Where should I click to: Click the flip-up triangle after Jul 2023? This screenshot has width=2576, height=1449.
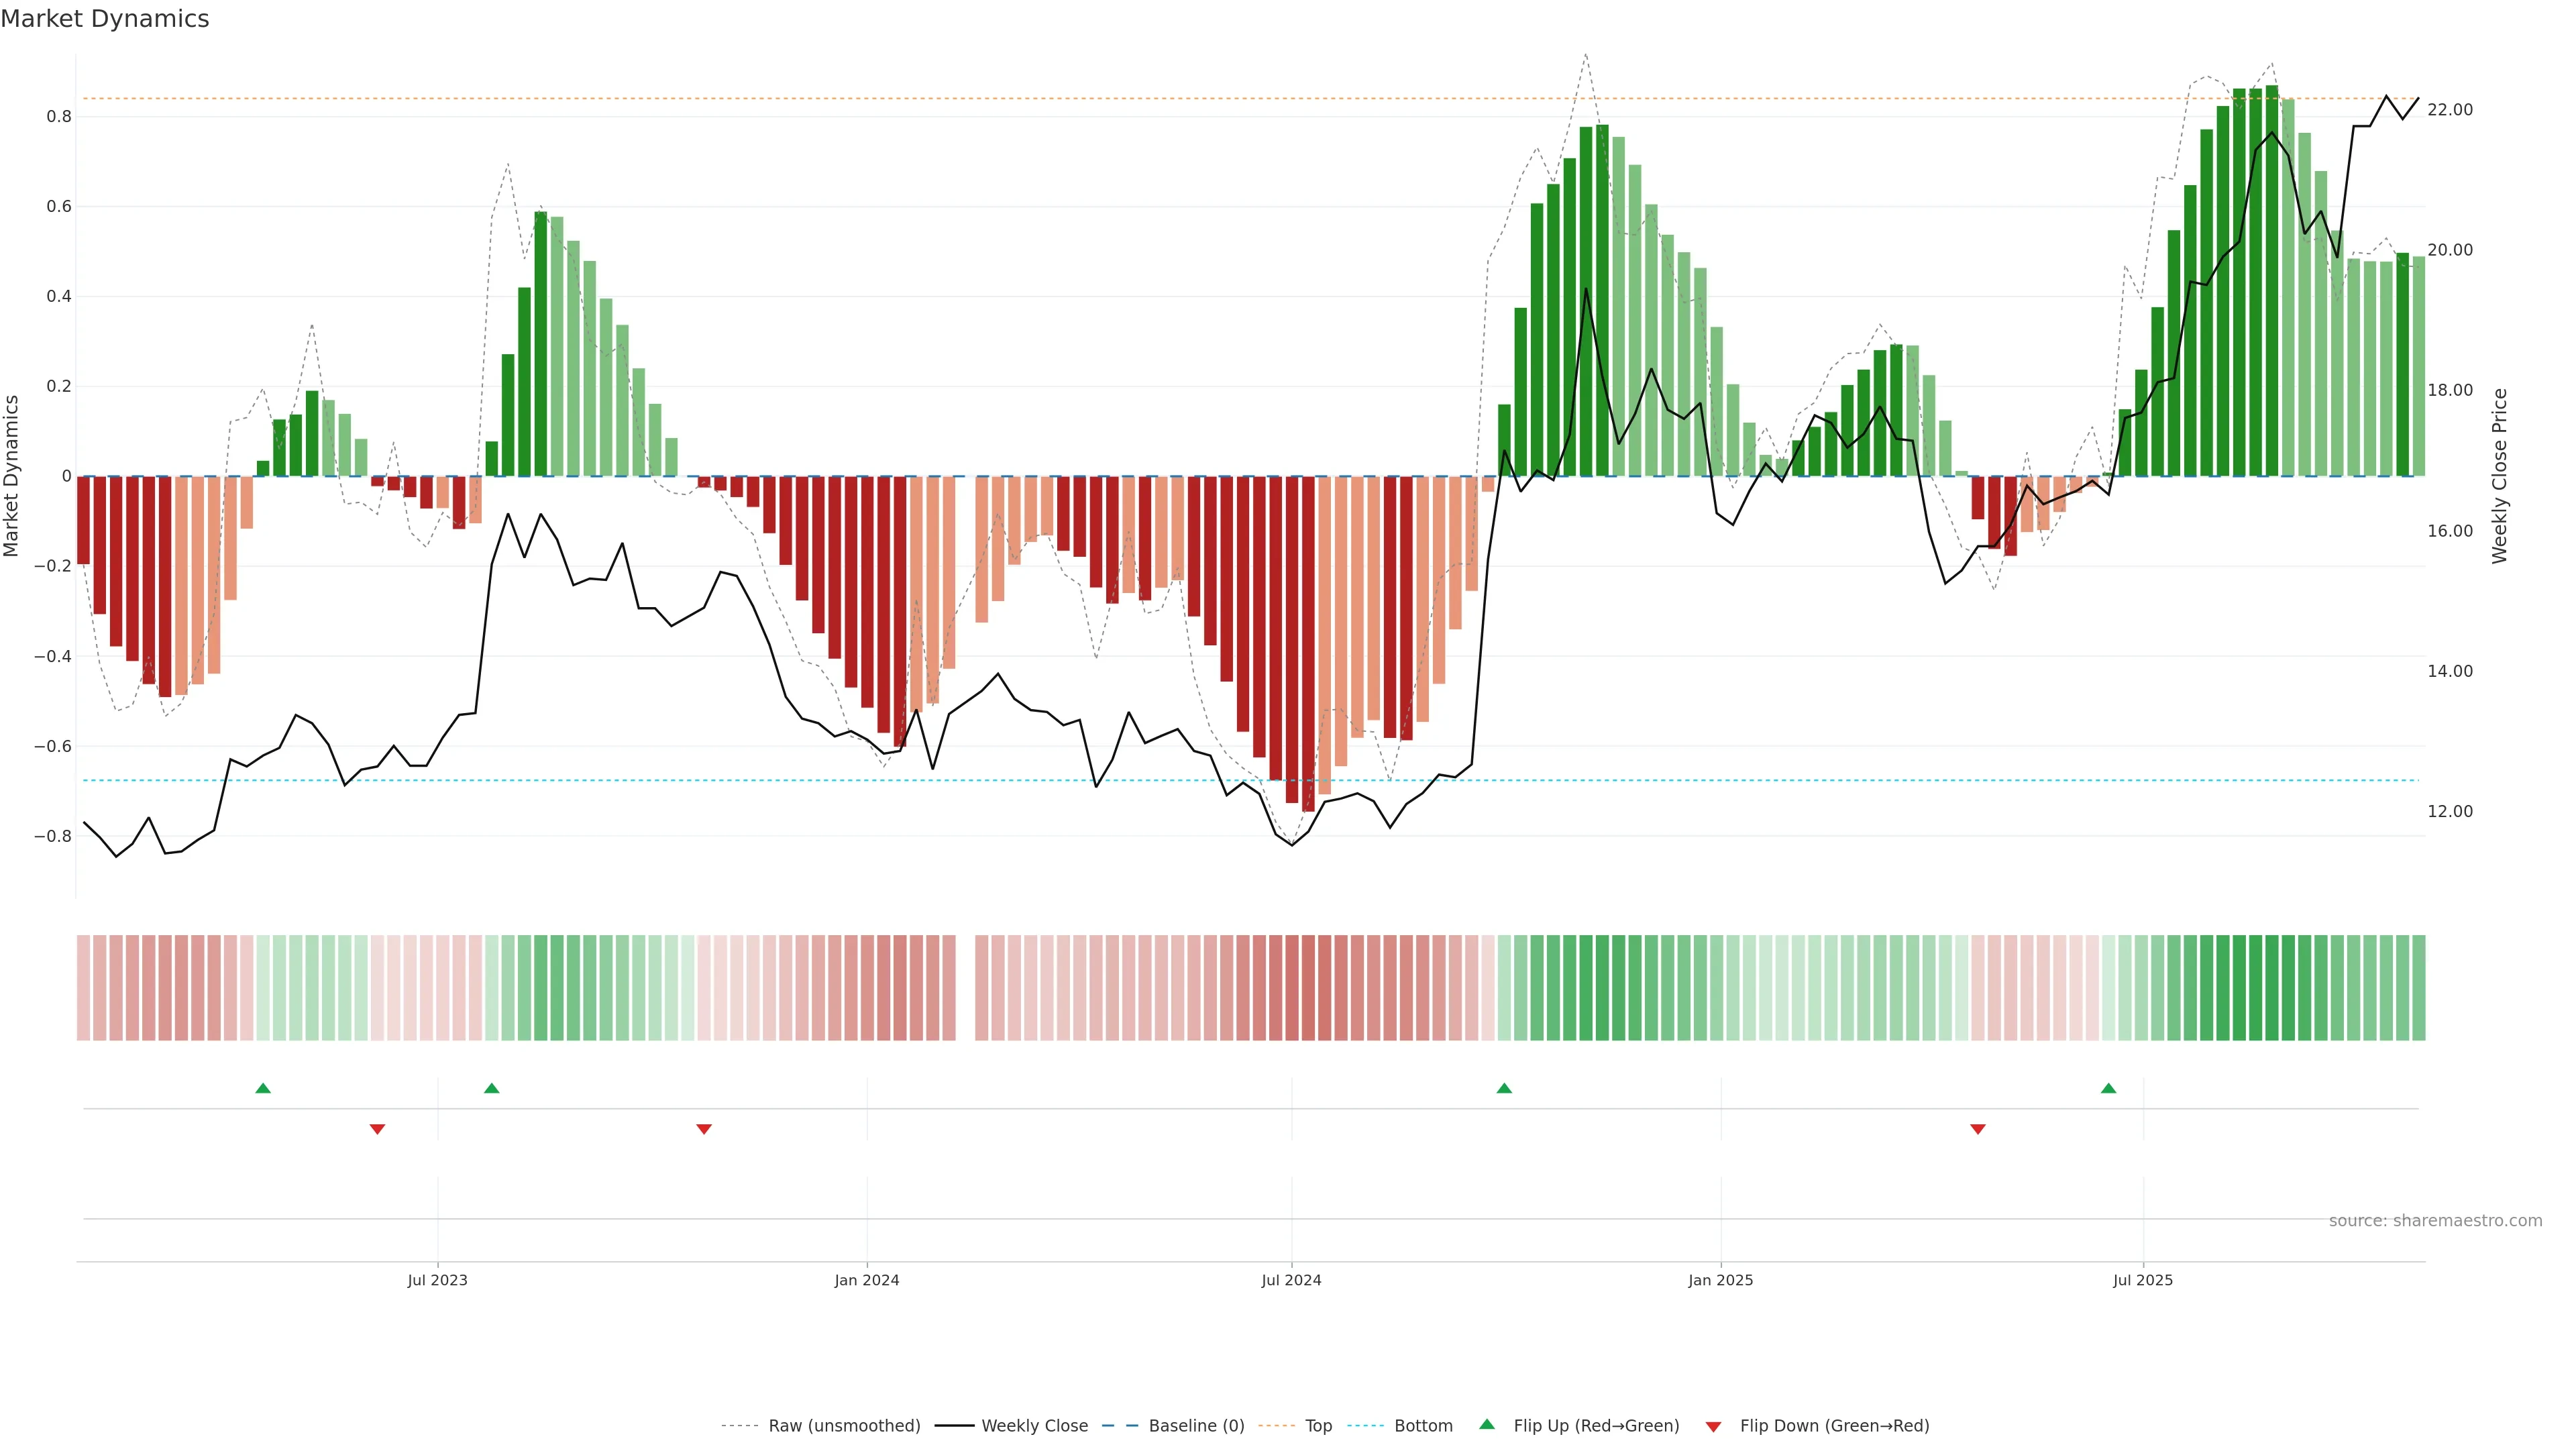(491, 1088)
